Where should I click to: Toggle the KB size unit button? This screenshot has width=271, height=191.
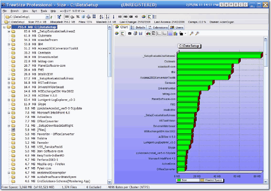tap(120, 17)
